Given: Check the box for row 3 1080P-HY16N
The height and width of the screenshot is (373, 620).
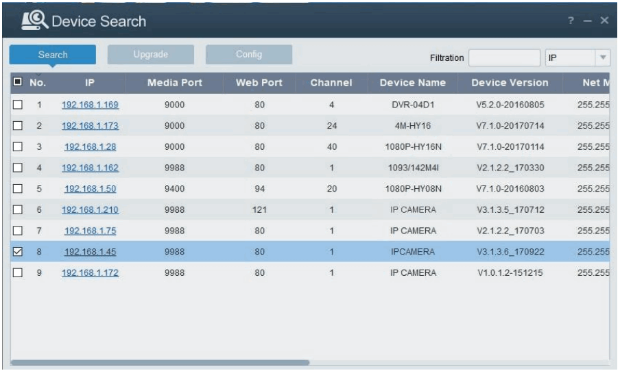Looking at the screenshot, I should pos(18,147).
